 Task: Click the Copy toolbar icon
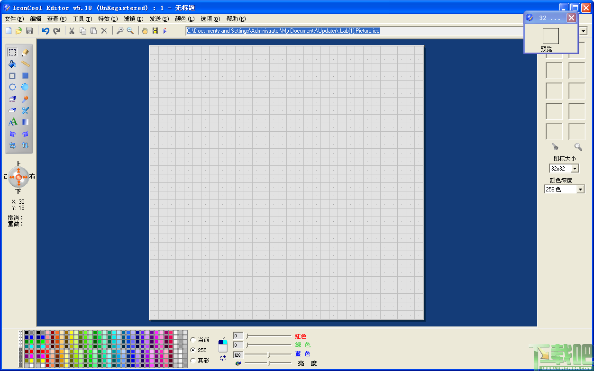83,31
